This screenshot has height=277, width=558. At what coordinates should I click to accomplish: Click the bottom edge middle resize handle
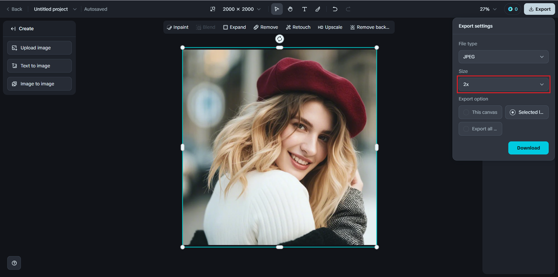tap(279, 247)
